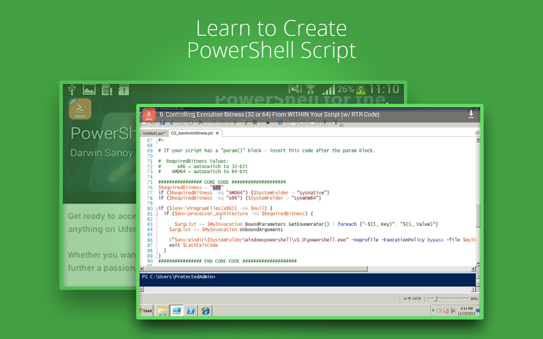
Task: Click the Cut toolbar icon in PowerShell ISE
Action: click(172, 122)
